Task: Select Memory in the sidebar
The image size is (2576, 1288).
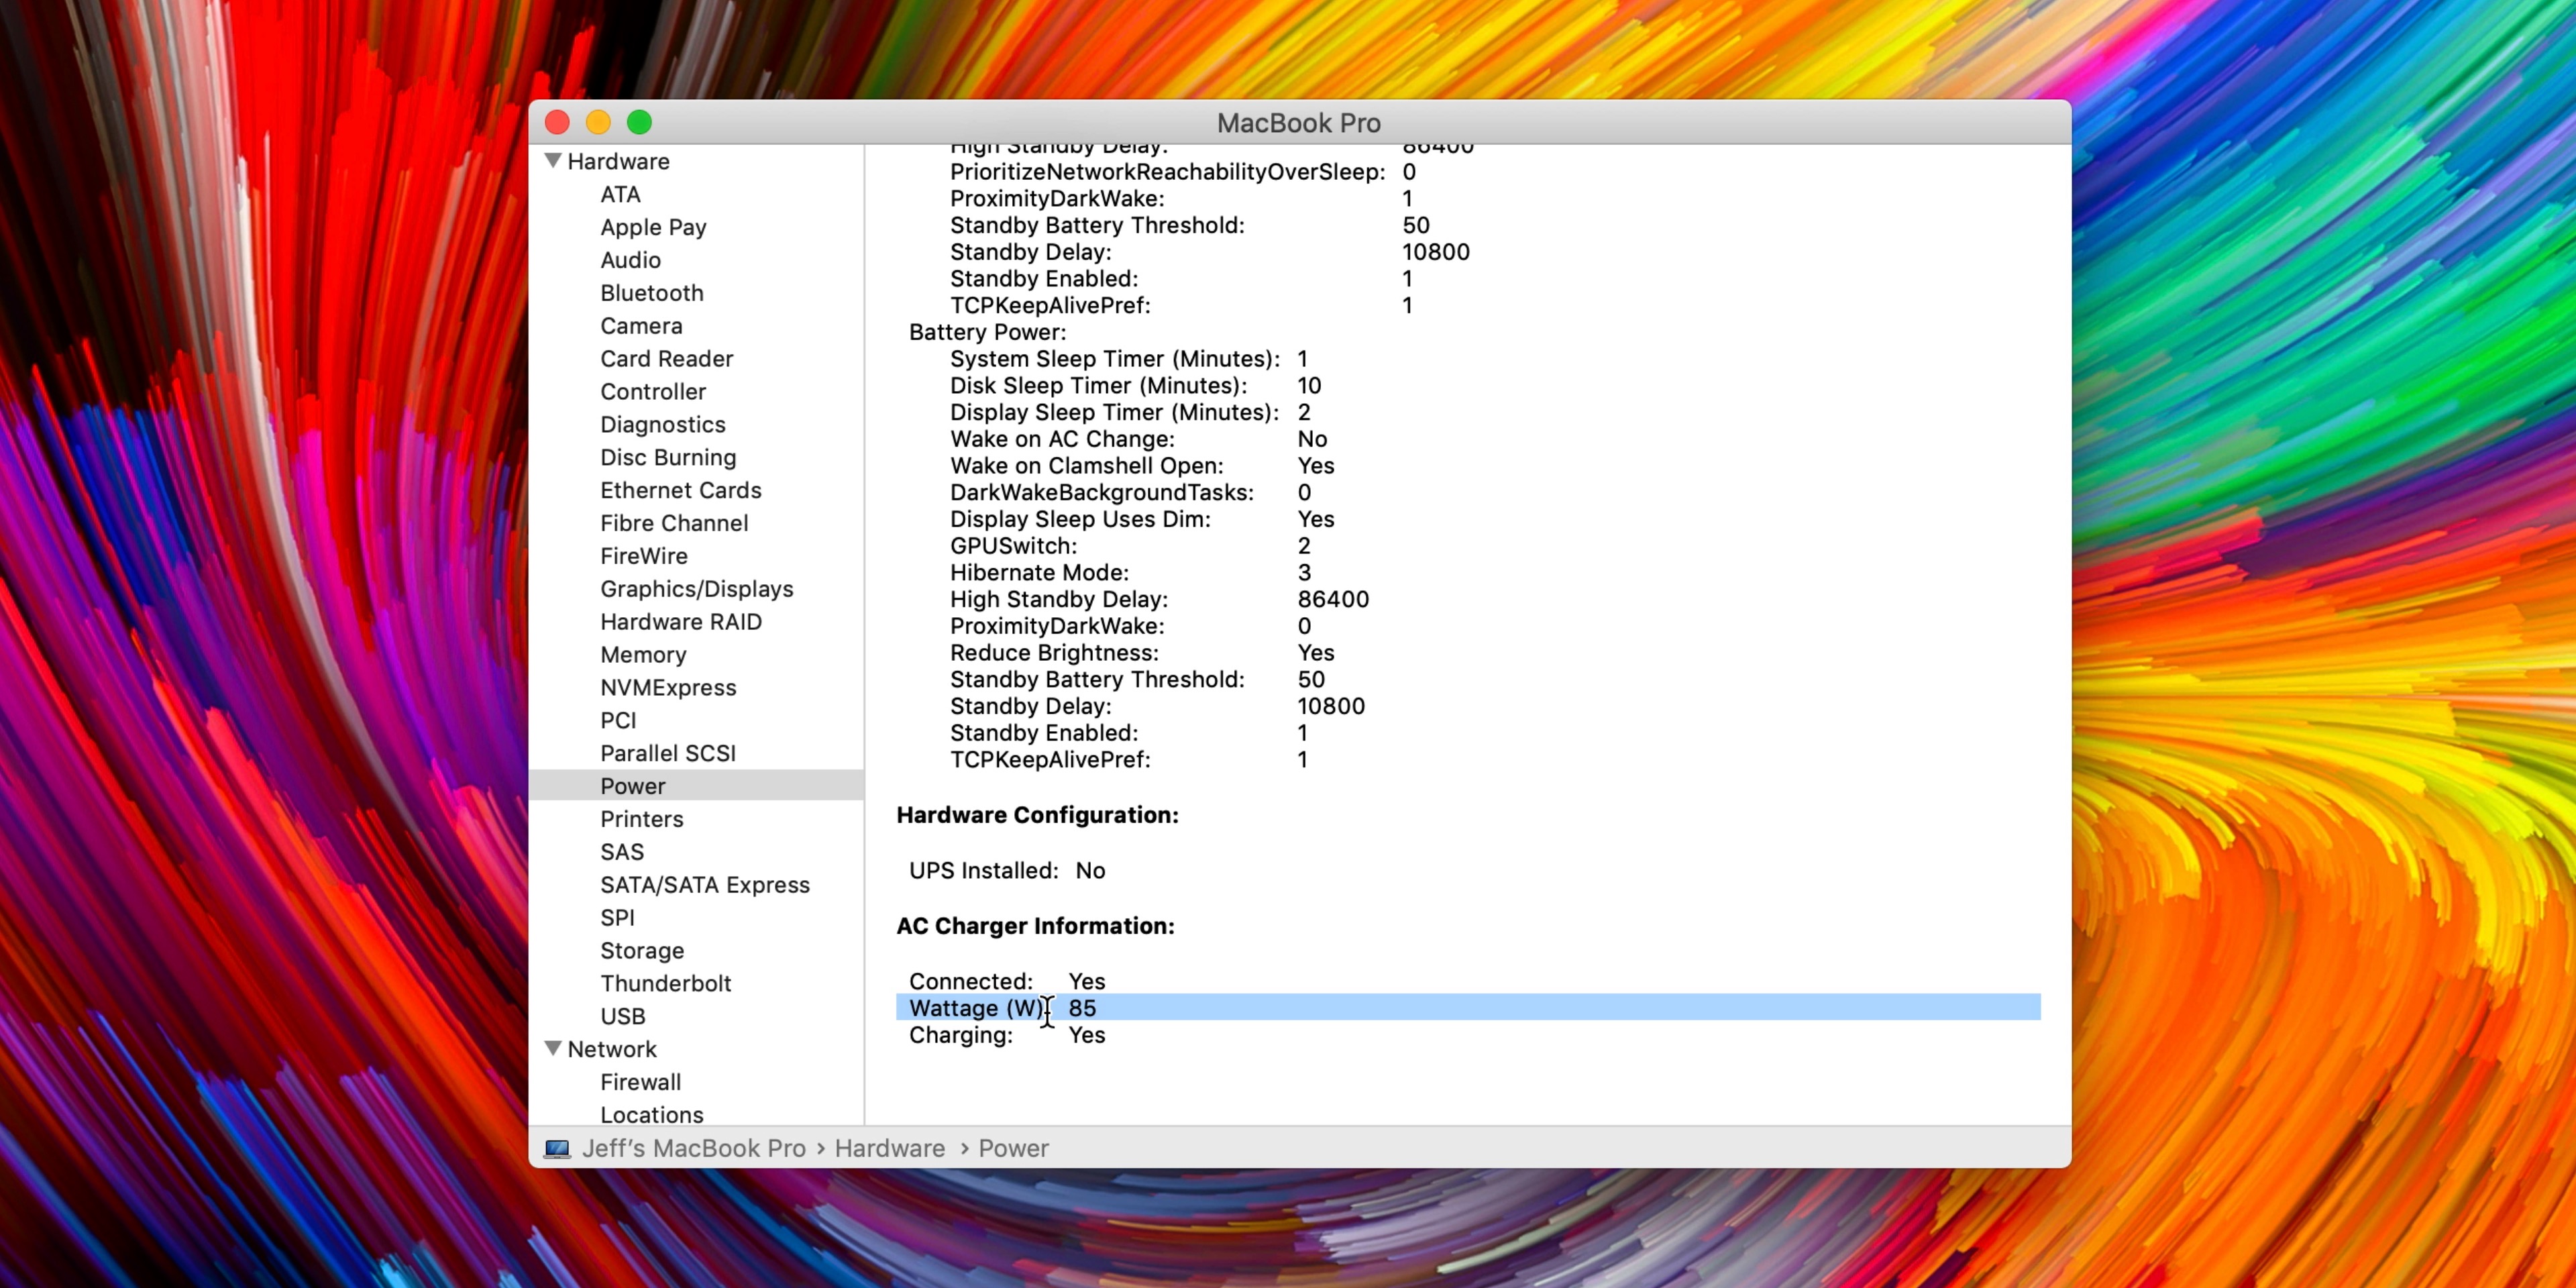Action: [x=643, y=655]
